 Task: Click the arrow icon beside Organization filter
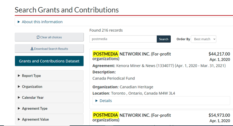pyautogui.click(x=19, y=86)
